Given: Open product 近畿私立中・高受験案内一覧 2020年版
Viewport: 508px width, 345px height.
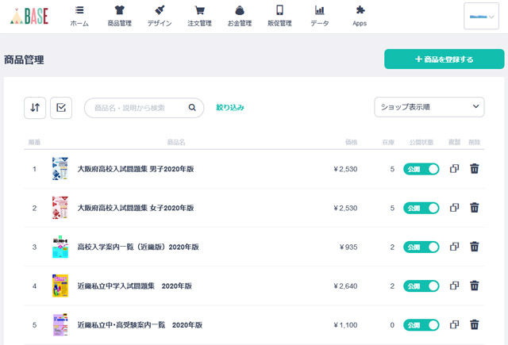Looking at the screenshot, I should [140, 324].
